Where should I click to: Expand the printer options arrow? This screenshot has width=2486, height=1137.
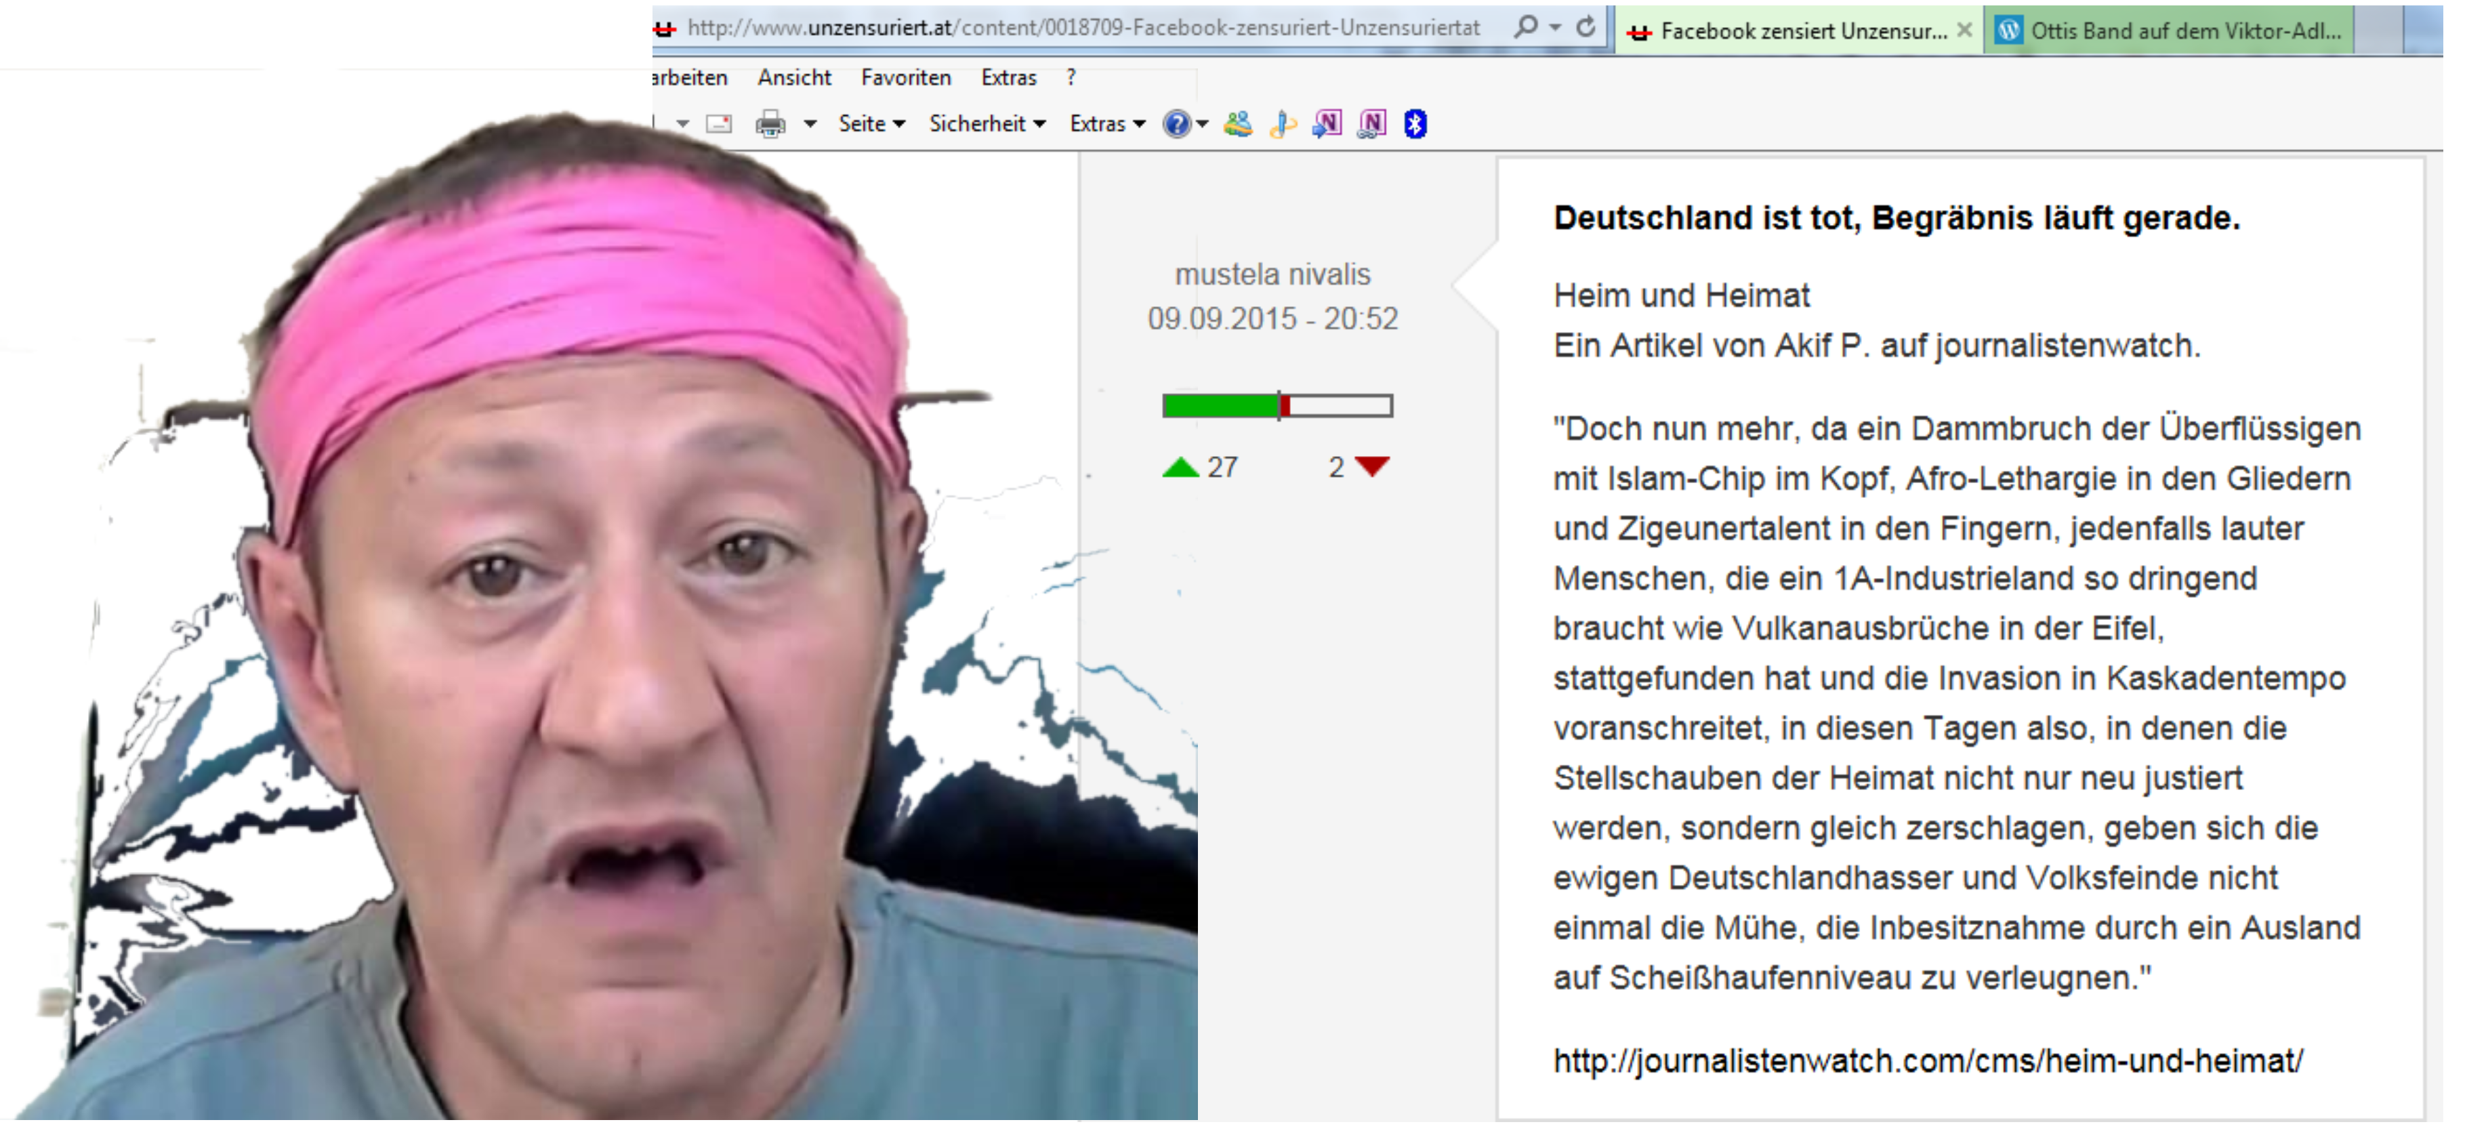click(810, 123)
